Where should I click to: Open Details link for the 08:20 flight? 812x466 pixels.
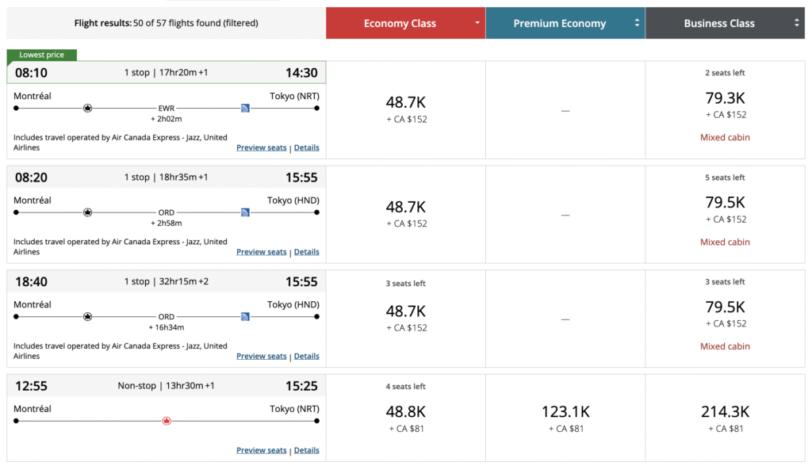coord(306,252)
